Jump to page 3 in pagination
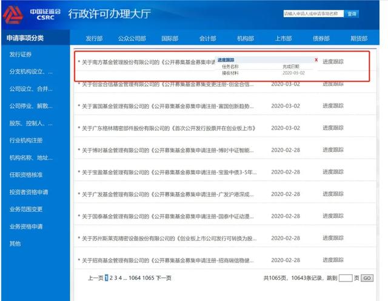The width and height of the screenshot is (388, 301). [x=116, y=278]
